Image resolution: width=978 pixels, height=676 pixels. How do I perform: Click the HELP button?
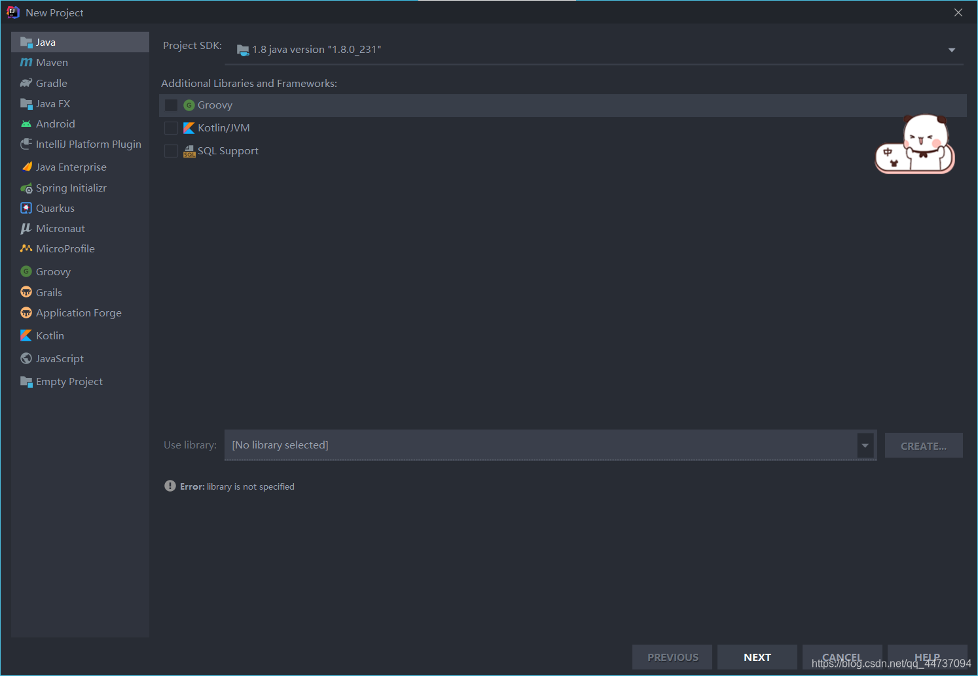(x=928, y=657)
